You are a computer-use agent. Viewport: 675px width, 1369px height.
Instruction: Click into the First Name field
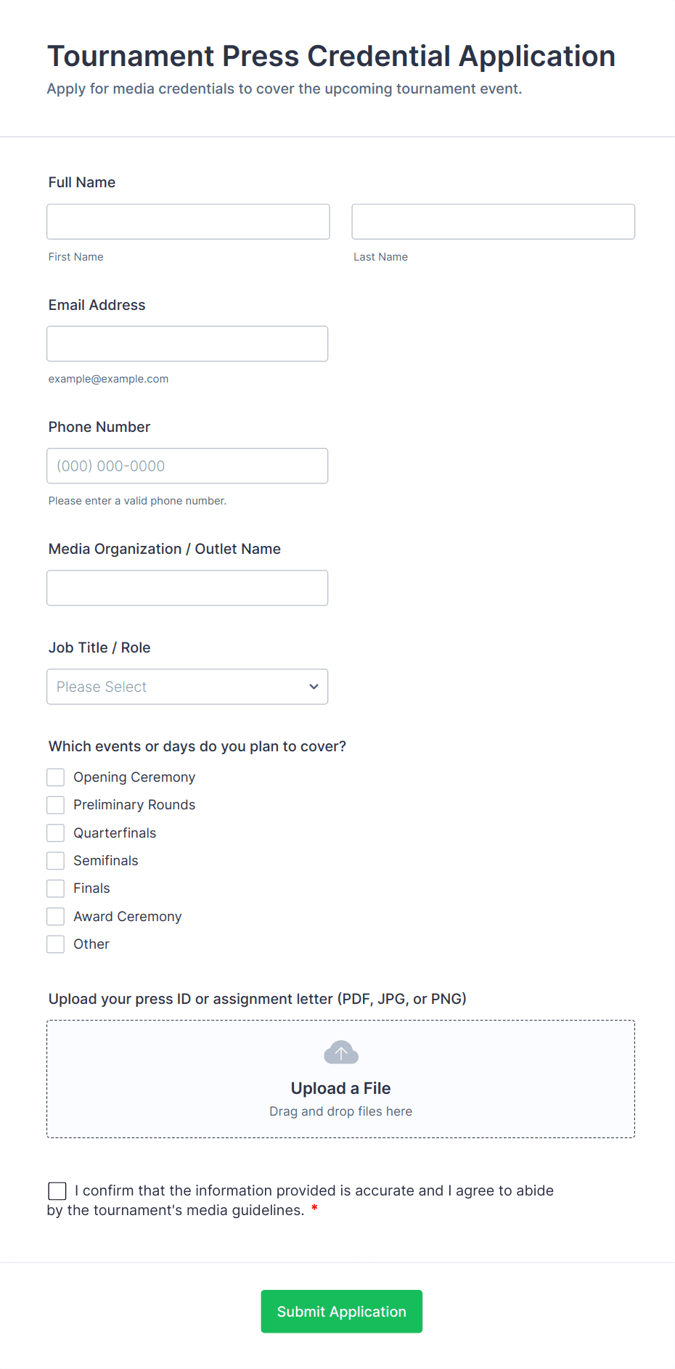[x=188, y=221]
